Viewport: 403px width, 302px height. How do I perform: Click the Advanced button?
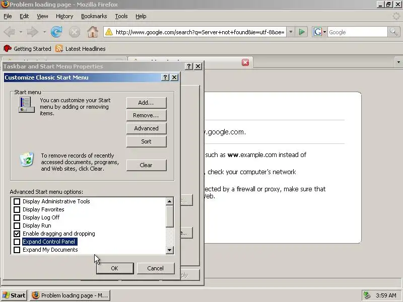click(146, 128)
